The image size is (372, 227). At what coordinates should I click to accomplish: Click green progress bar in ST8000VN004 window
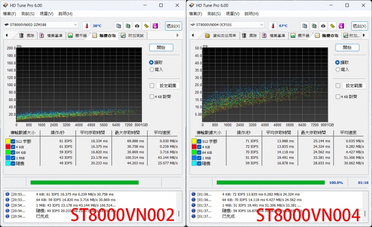pyautogui.click(x=271, y=182)
